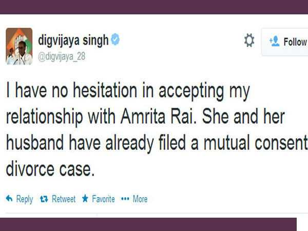Click the Reply arrow icon

(x=9, y=199)
